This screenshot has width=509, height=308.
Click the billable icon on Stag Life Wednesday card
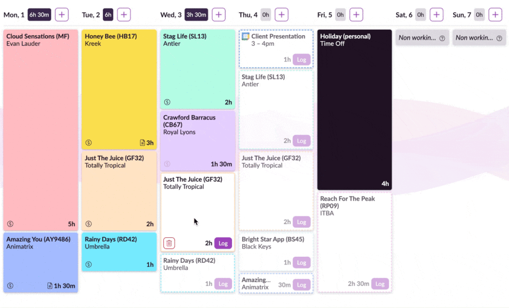click(167, 103)
